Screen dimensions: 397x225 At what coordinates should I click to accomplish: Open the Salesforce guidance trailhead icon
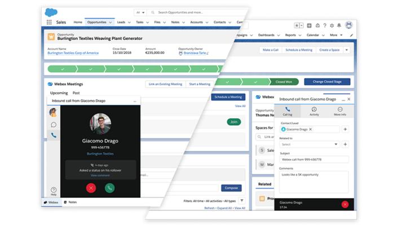[x=317, y=25]
